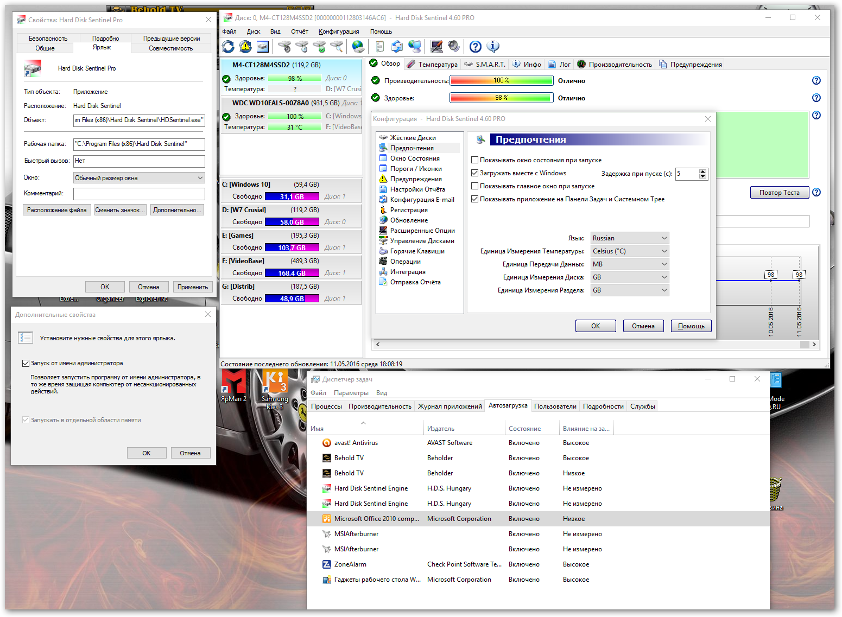Open the Единица Измерения Раздела dropdown
Image resolution: width=842 pixels, height=617 pixels.
coord(630,290)
